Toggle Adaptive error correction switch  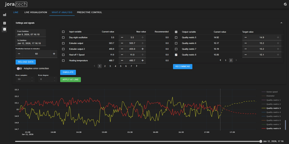click(19, 68)
